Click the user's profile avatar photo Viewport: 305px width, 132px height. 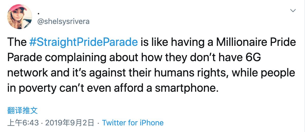[20, 17]
